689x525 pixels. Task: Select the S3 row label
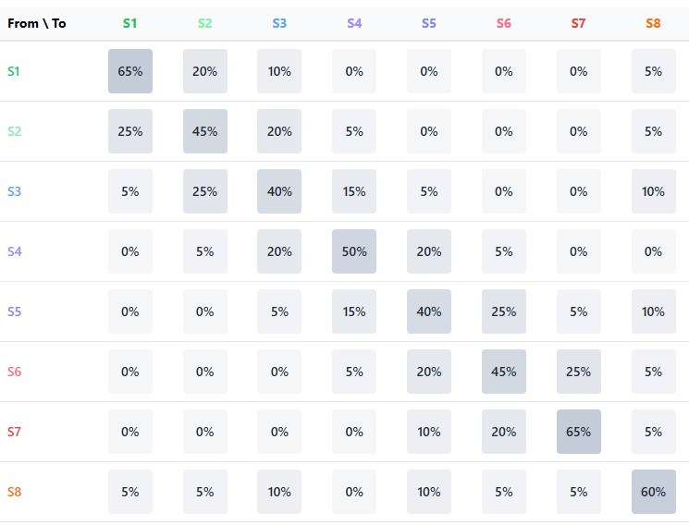14,191
